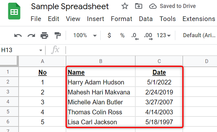Open the Format menu

coord(122,19)
